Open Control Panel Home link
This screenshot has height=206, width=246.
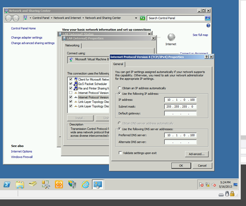point(23,28)
